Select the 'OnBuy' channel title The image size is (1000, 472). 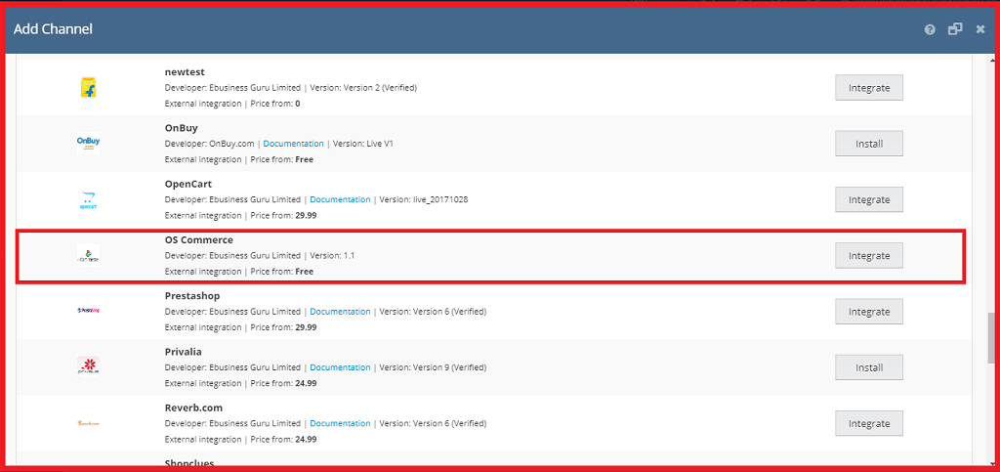click(181, 128)
